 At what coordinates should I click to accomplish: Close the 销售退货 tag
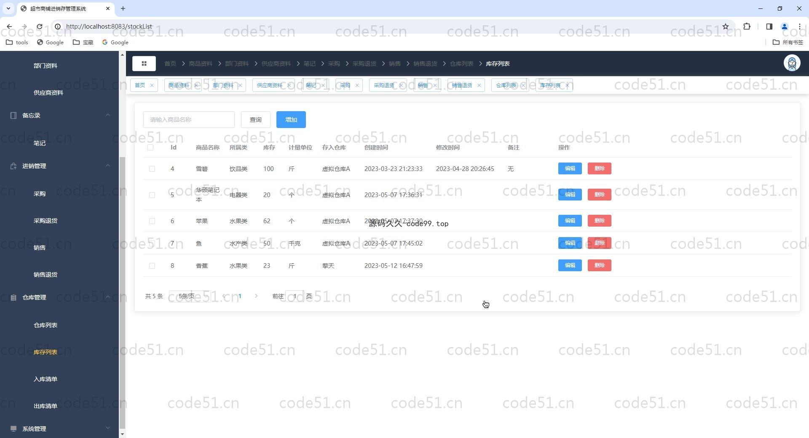479,85
